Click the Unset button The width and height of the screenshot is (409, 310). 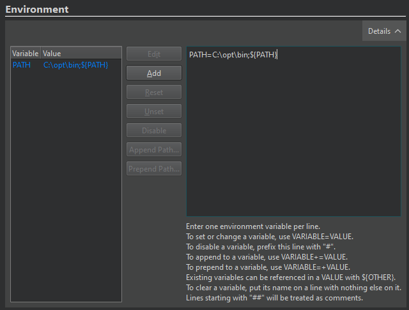(154, 112)
